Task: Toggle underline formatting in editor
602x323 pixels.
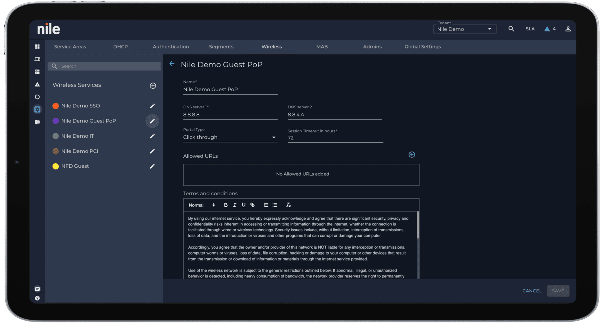Action: (x=243, y=205)
